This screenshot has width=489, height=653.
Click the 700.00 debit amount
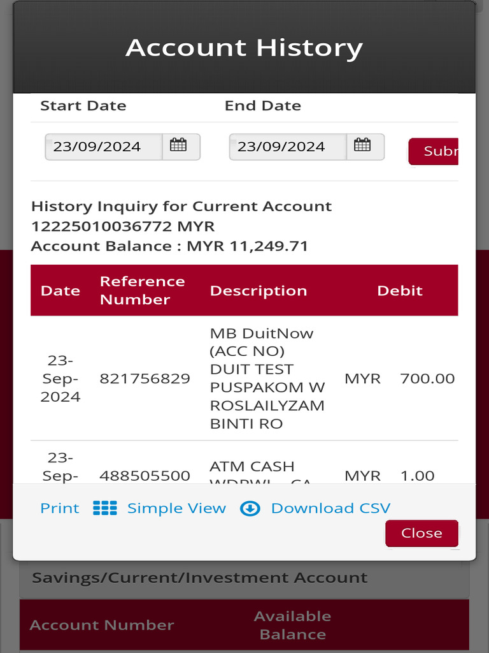point(427,378)
